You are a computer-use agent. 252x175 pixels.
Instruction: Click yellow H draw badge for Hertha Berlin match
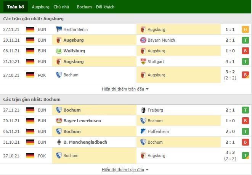[x=245, y=29]
